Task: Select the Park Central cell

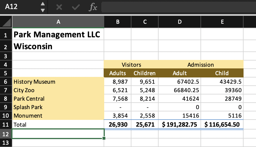Action: pyautogui.click(x=58, y=99)
